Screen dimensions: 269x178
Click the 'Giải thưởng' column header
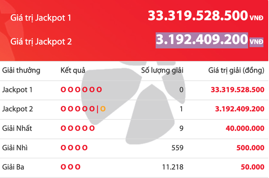pyautogui.click(x=21, y=70)
